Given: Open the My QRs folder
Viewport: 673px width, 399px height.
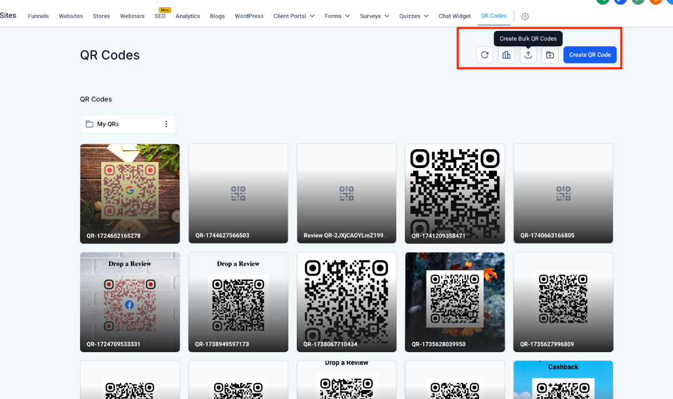Looking at the screenshot, I should (128, 124).
